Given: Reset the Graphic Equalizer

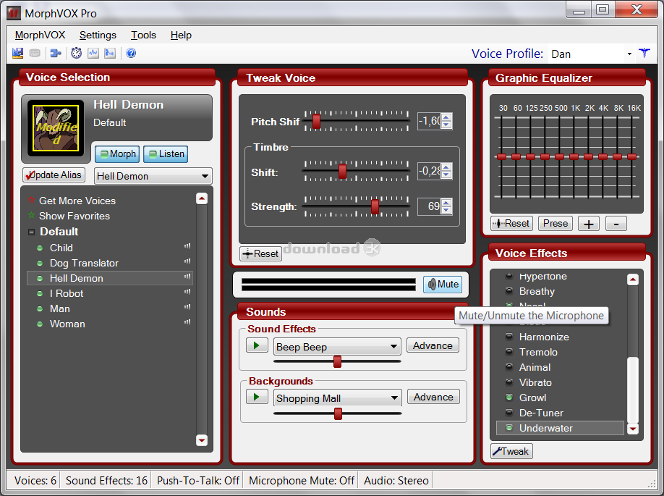Looking at the screenshot, I should tap(511, 224).
